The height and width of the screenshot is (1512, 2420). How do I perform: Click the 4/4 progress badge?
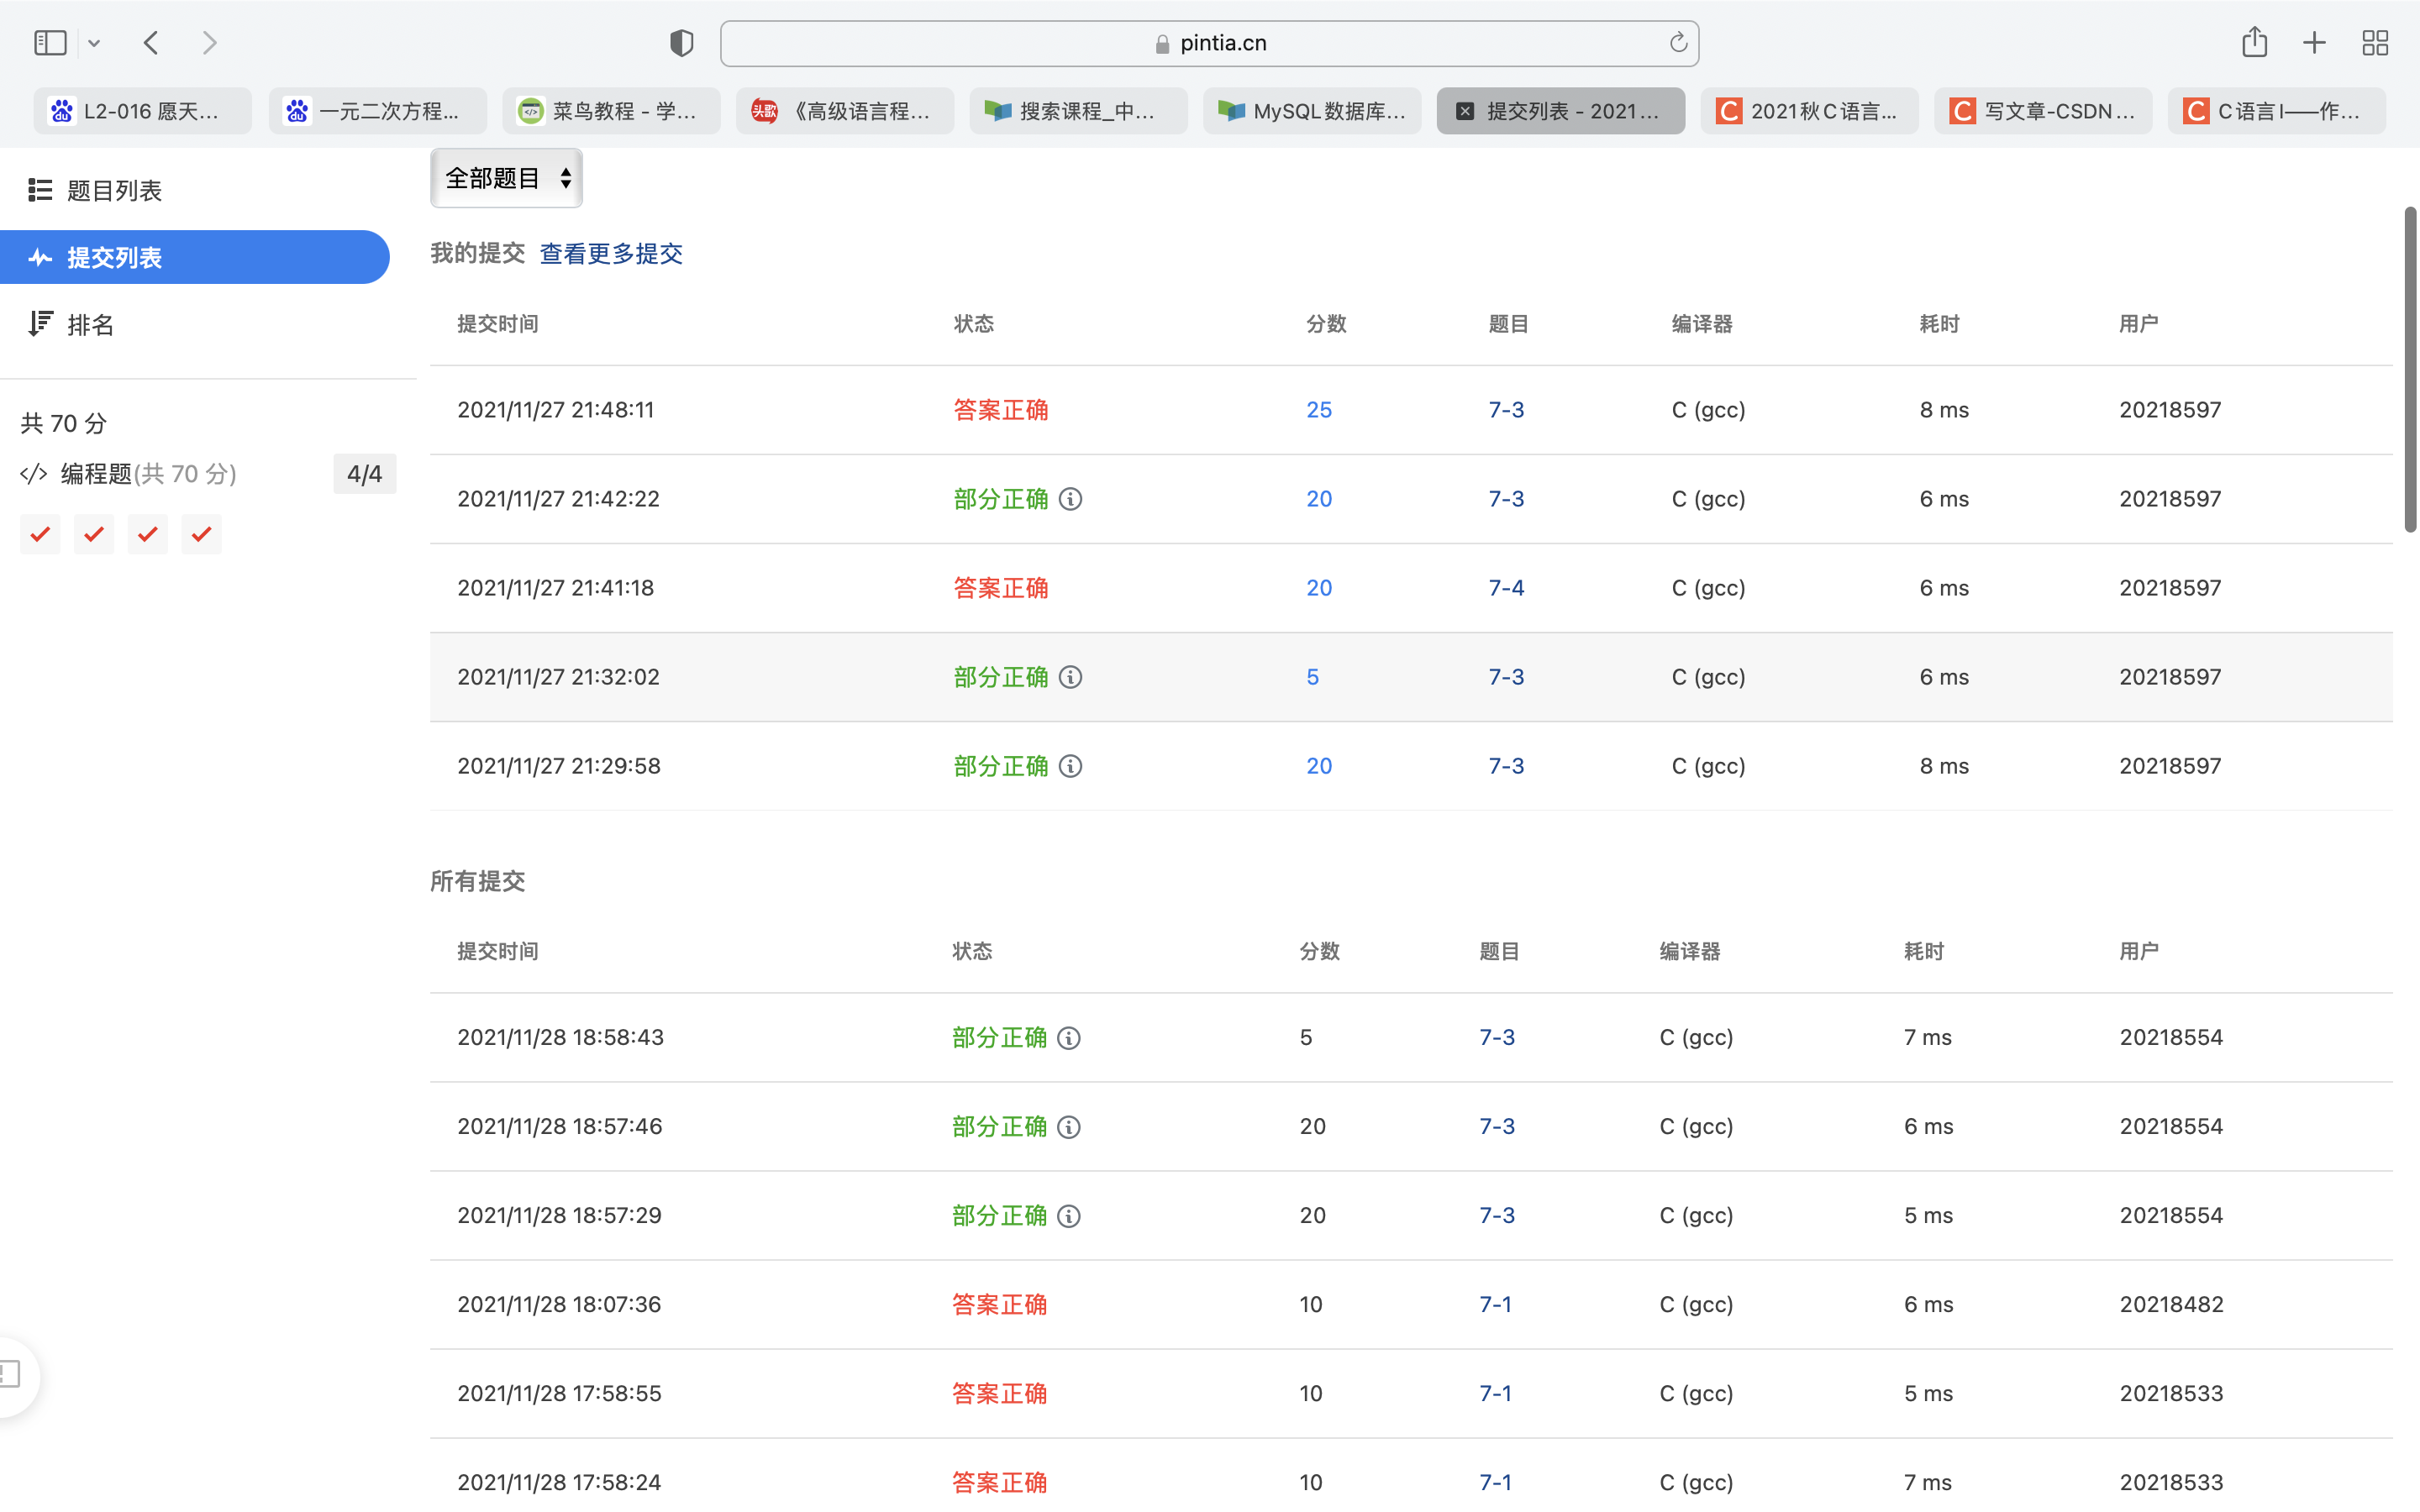[364, 474]
